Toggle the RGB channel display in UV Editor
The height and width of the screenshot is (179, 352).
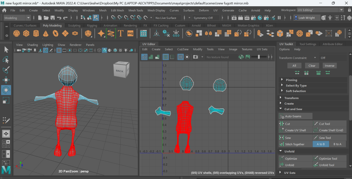click(x=241, y=57)
